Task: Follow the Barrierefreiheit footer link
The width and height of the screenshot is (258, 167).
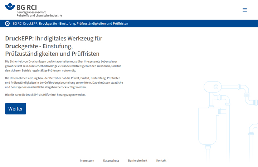Action: click(137, 161)
